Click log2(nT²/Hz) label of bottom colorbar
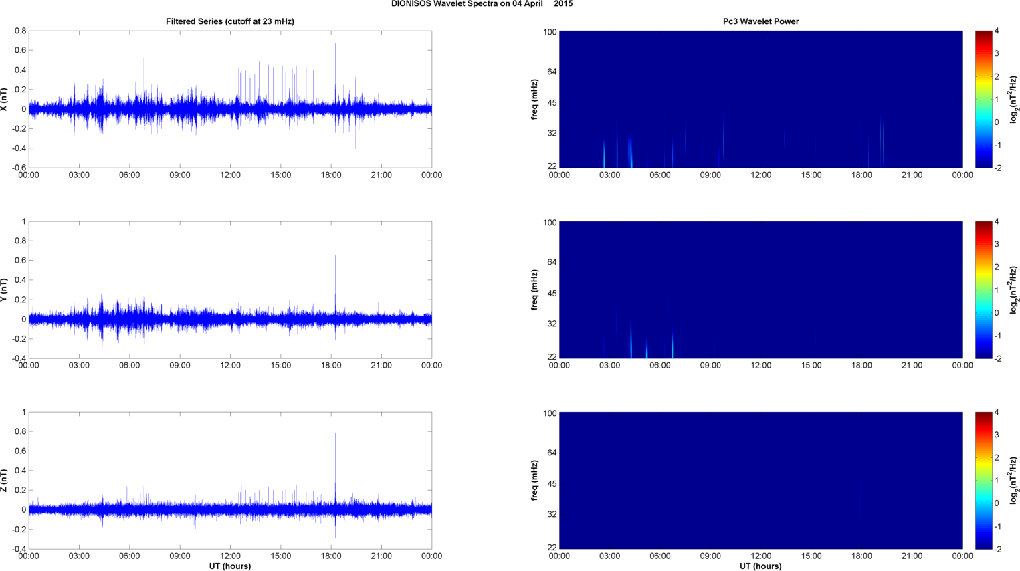The width and height of the screenshot is (1020, 571). tap(1014, 480)
